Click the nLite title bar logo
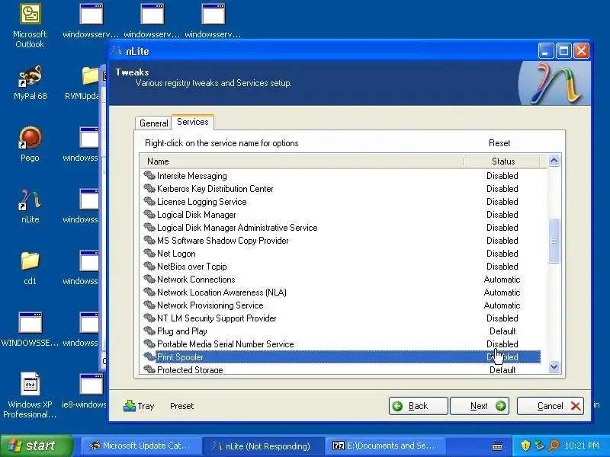The height and width of the screenshot is (457, 610). point(117,51)
